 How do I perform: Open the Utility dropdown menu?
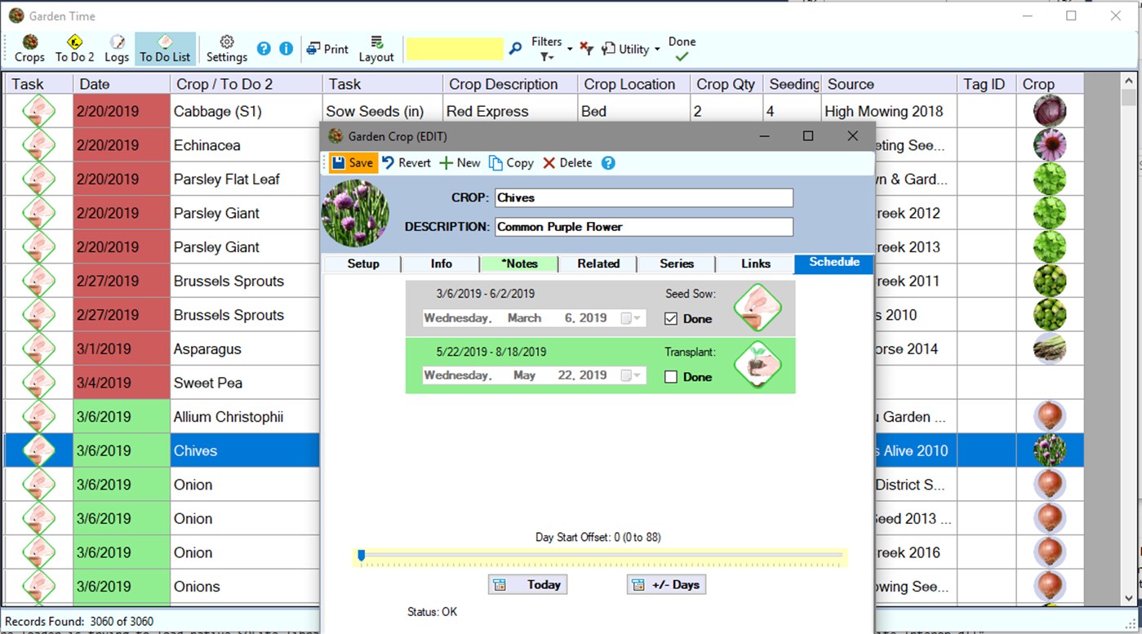point(630,49)
